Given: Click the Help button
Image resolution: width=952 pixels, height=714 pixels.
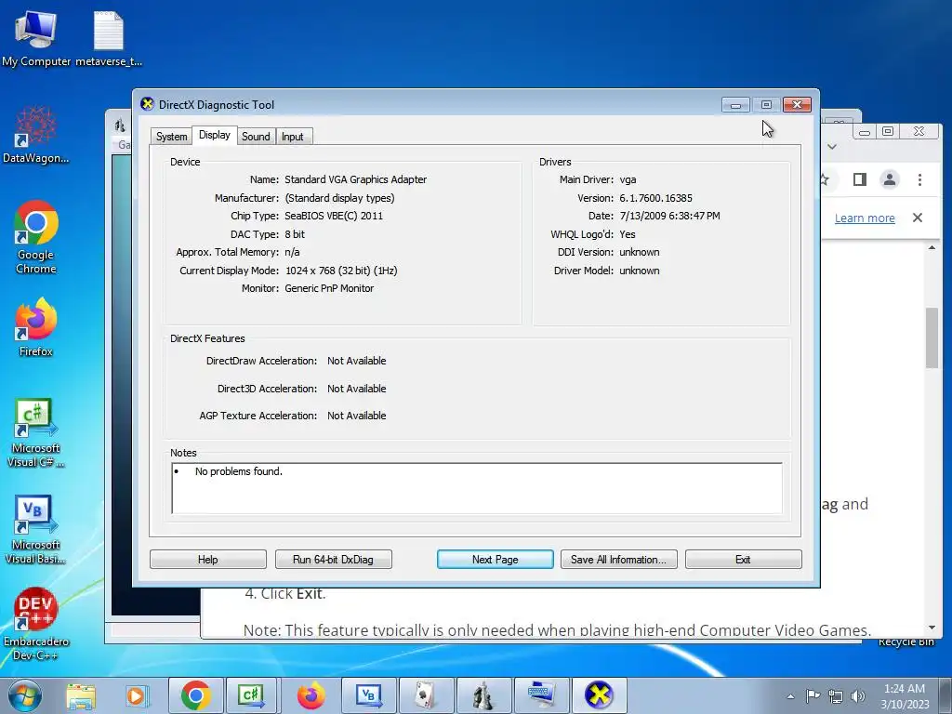Looking at the screenshot, I should click(x=207, y=559).
